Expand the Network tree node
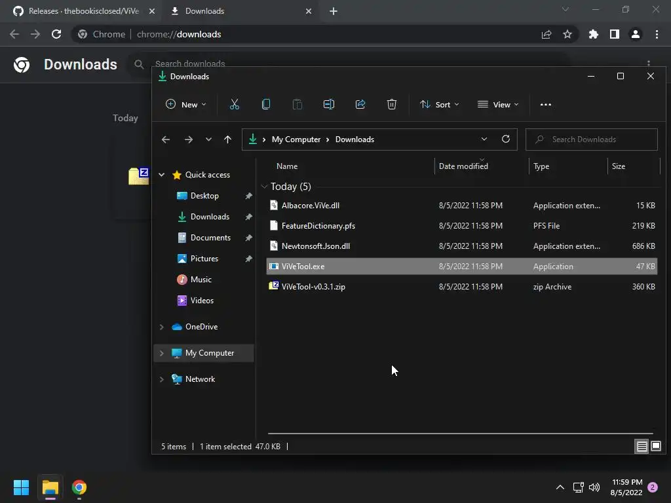 pyautogui.click(x=162, y=379)
